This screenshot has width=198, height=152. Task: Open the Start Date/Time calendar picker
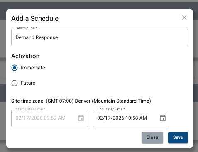coord(81,118)
